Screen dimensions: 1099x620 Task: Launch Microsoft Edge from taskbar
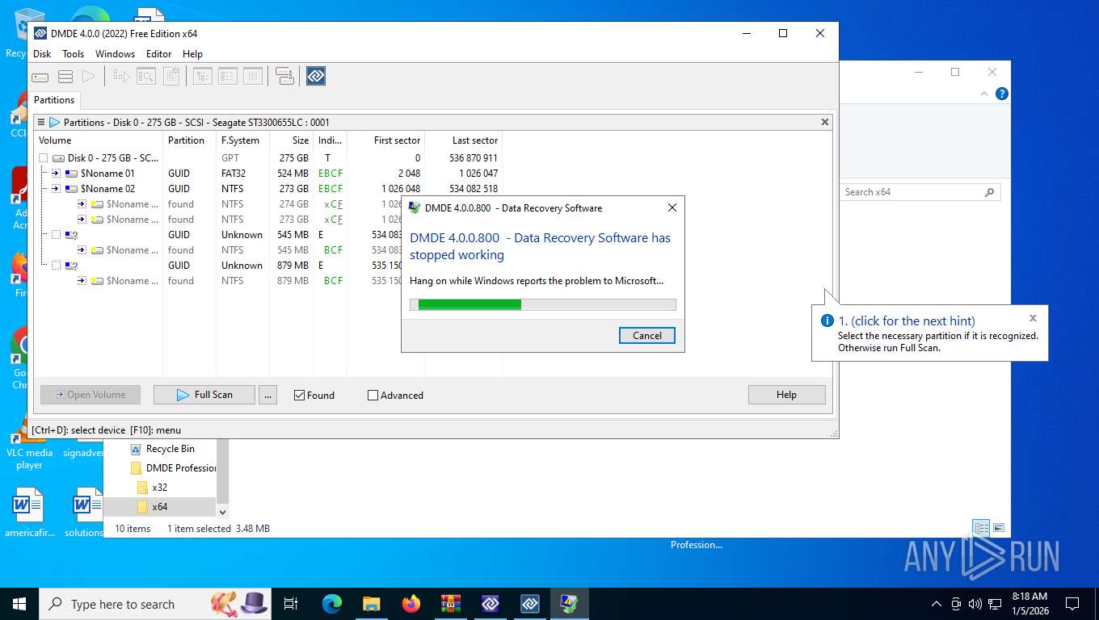[x=332, y=604]
